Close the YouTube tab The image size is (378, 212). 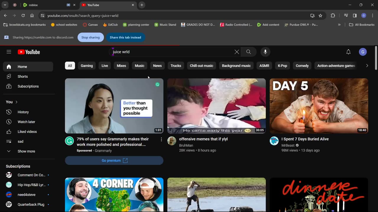pyautogui.click(x=133, y=5)
